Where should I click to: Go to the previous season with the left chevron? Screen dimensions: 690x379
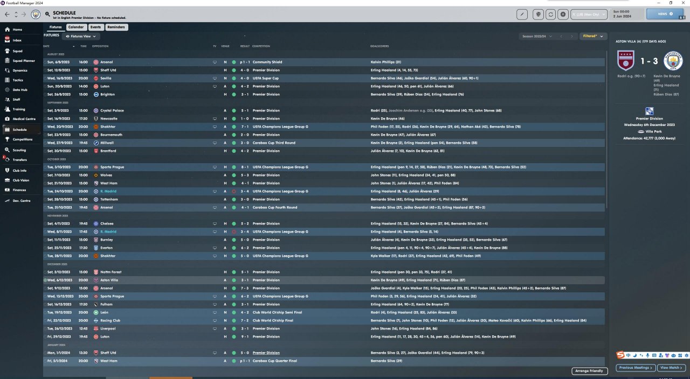tap(561, 36)
